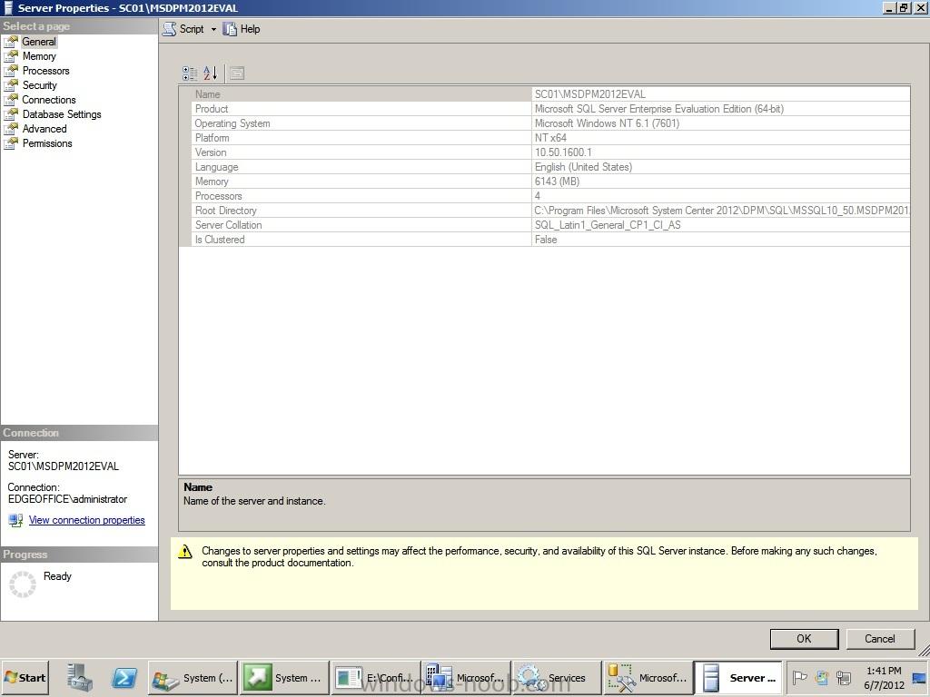Cancel the Server Properties dialog
This screenshot has height=697, width=930.
879,639
